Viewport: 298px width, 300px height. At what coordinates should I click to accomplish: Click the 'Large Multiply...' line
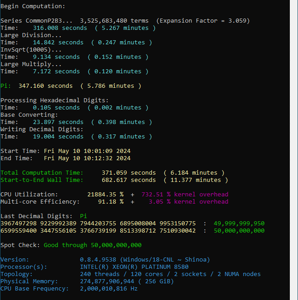[31, 64]
